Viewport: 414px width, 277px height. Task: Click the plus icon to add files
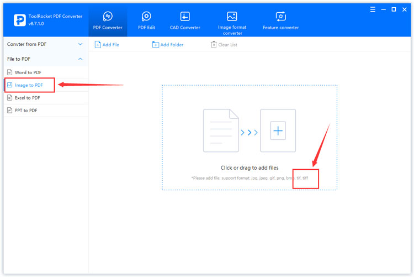278,130
